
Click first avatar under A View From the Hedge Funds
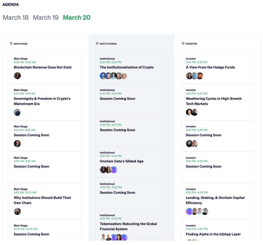[189, 76]
